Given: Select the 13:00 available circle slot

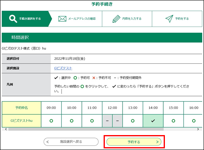Looking at the screenshot, I should (133, 121).
